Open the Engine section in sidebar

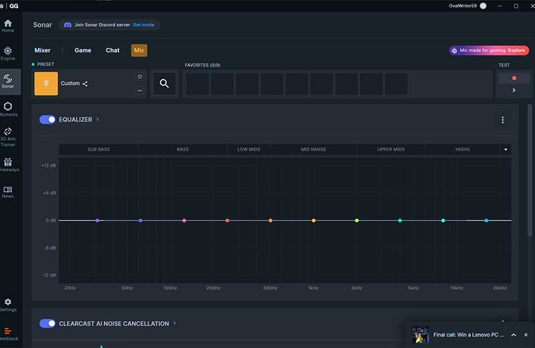8,53
